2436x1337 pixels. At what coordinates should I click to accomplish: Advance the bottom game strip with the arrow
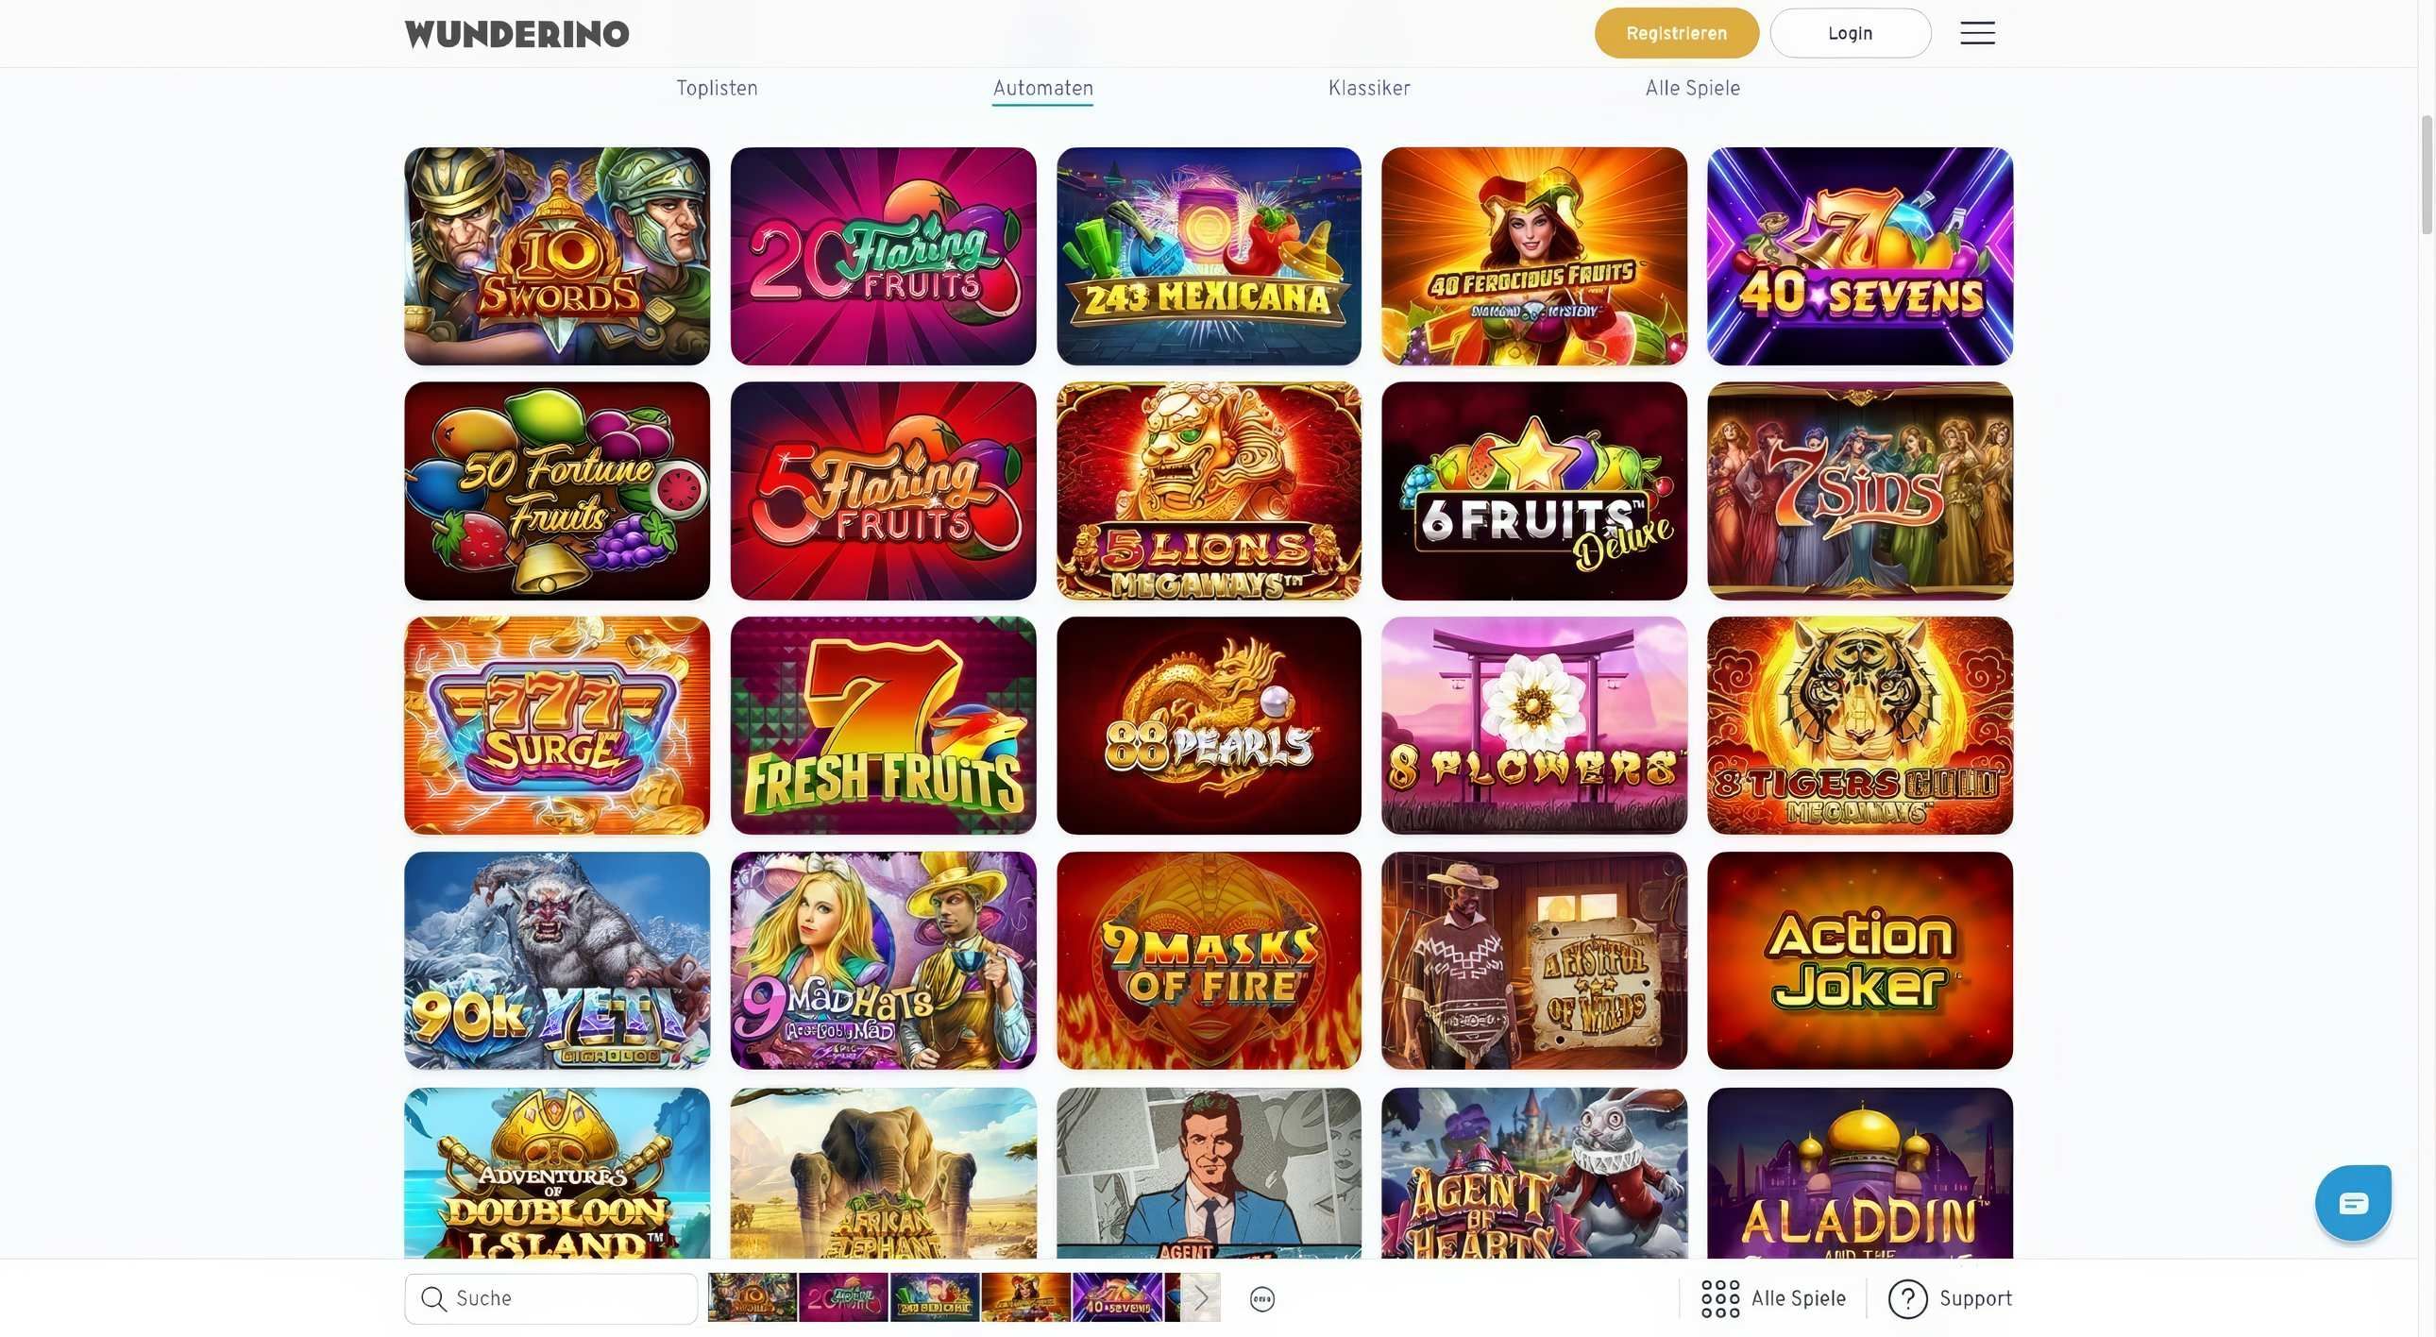[x=1201, y=1297]
